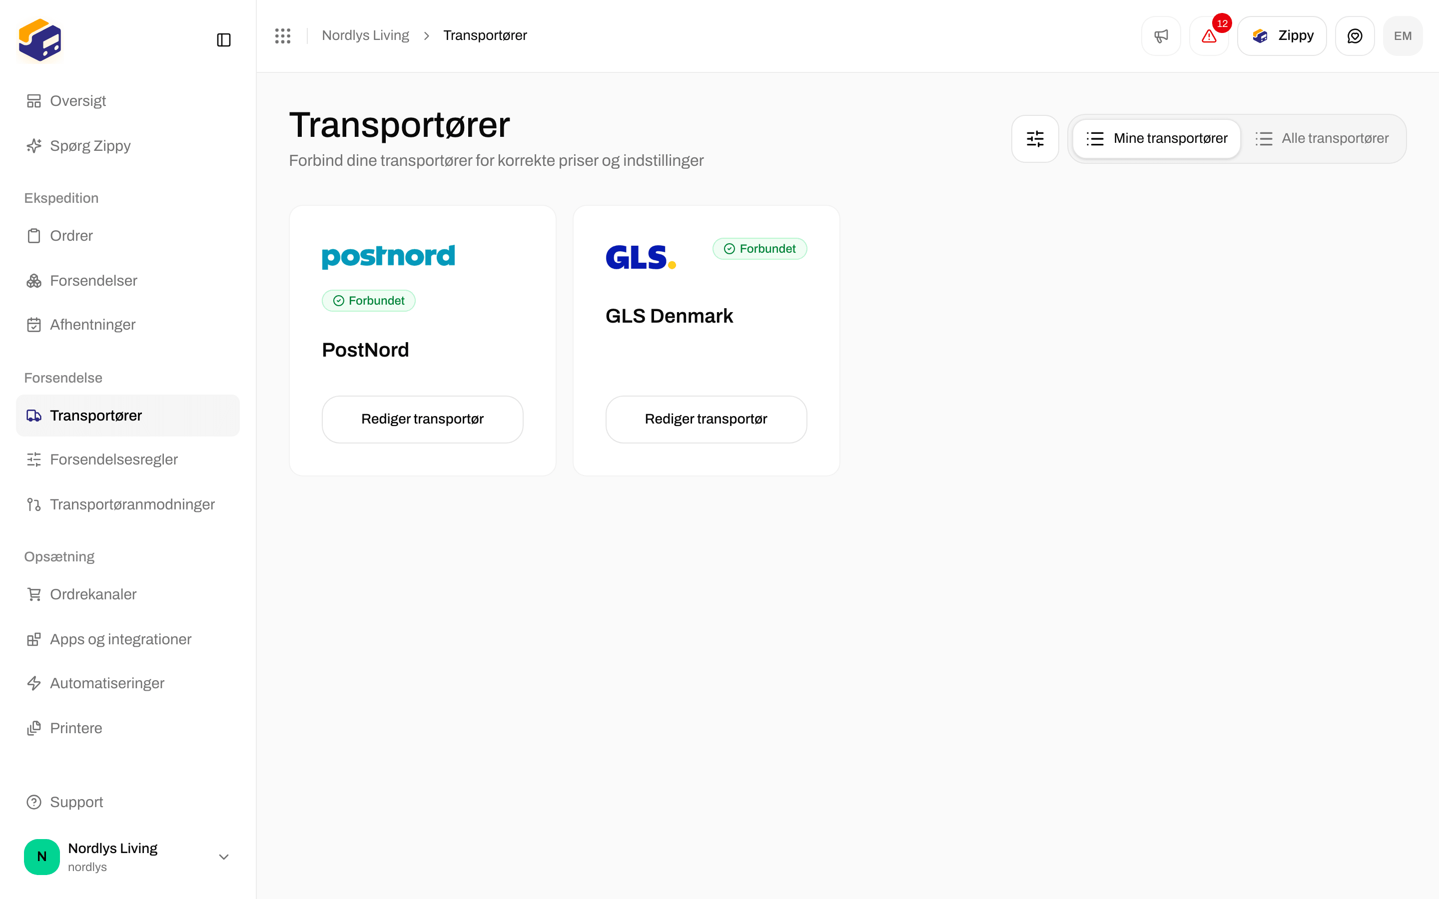Switch to the Alle transportører view
This screenshot has width=1439, height=899.
pyautogui.click(x=1322, y=138)
